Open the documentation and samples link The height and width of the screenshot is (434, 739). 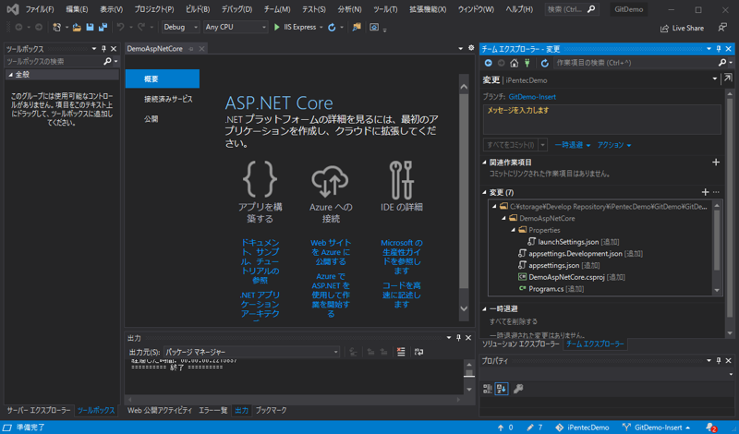[x=260, y=261]
